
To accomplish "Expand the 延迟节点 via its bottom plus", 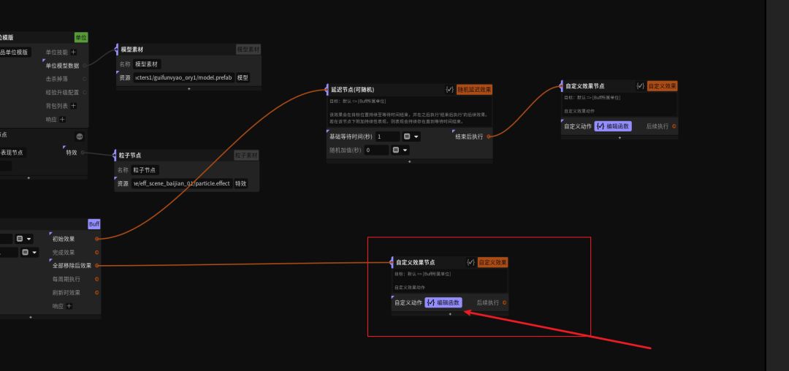I will point(410,161).
